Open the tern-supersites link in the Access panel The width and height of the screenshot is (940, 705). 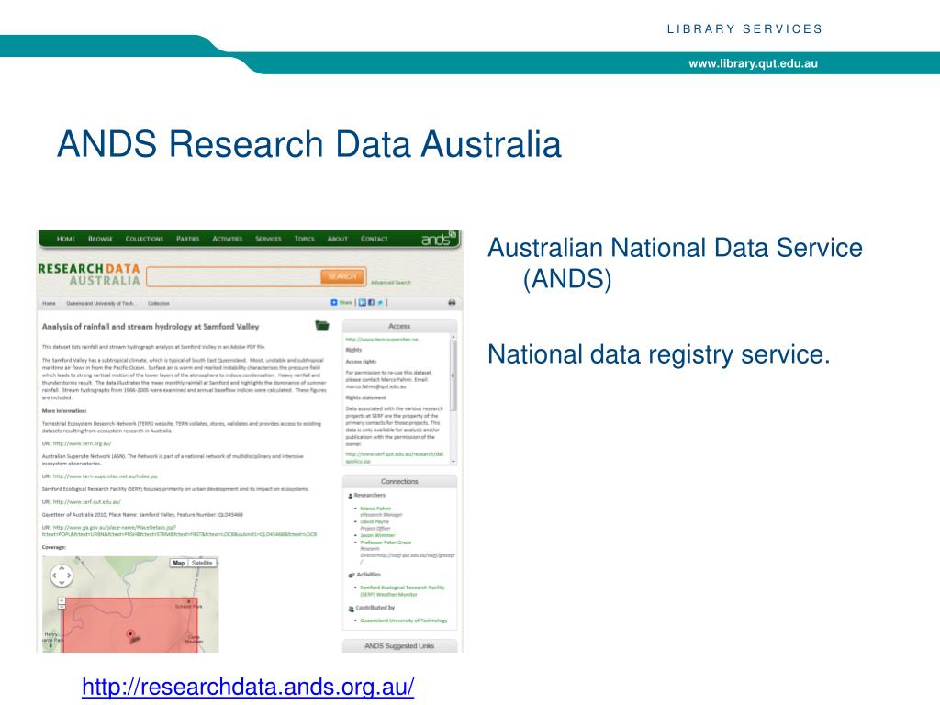(383, 340)
